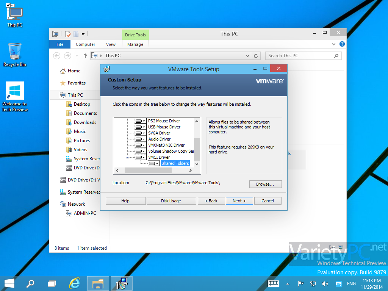The width and height of the screenshot is (388, 291).
Task: Open feature dropdown for VMCI Driver
Action: (140, 157)
